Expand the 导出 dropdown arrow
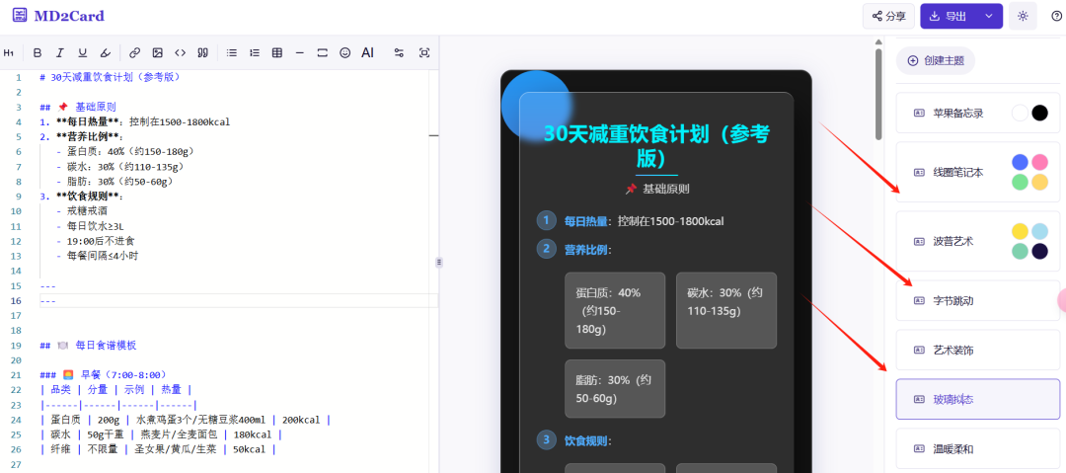Image resolution: width=1066 pixels, height=473 pixels. (x=989, y=16)
